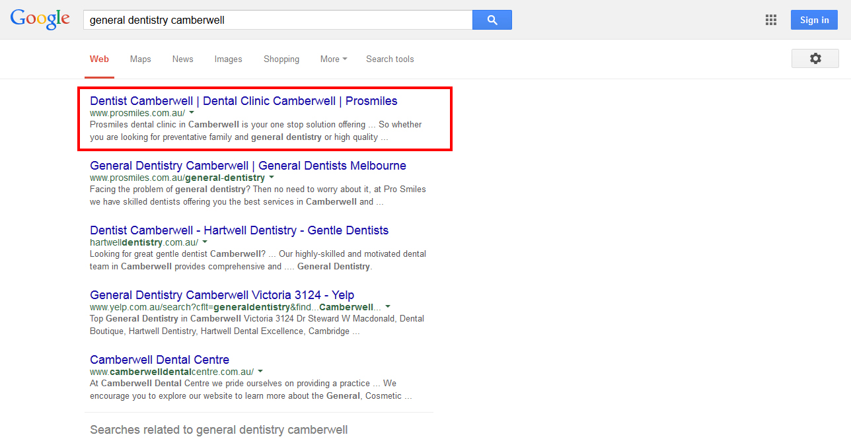Switch to the Images tab
The height and width of the screenshot is (443, 851).
click(229, 59)
